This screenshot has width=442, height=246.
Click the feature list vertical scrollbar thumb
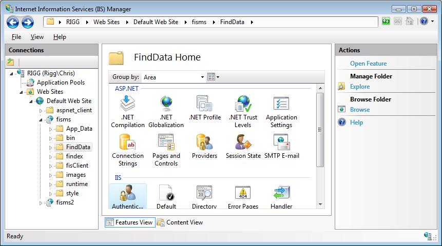pos(320,130)
